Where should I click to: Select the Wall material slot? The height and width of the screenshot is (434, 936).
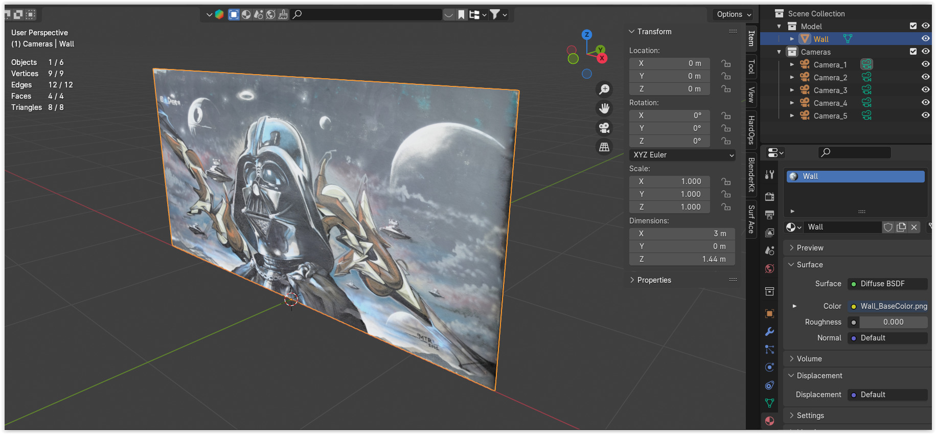[x=855, y=176]
